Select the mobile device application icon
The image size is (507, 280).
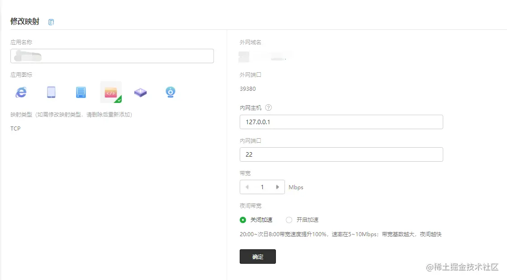51,92
